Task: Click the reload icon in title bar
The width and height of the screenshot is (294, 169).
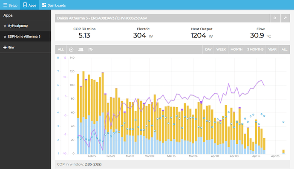Action: tap(275, 18)
